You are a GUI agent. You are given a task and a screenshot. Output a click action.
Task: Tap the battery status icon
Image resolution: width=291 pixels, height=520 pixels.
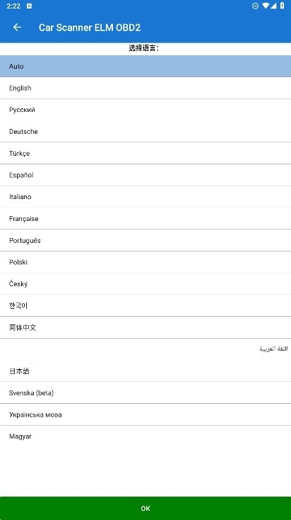pos(282,6)
